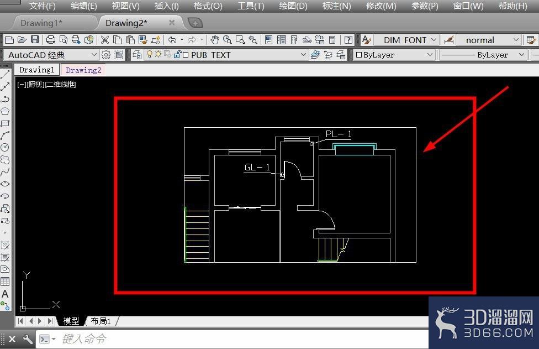The height and width of the screenshot is (349, 539).
Task: Select the Hatch tool
Action: pyautogui.click(x=5, y=245)
